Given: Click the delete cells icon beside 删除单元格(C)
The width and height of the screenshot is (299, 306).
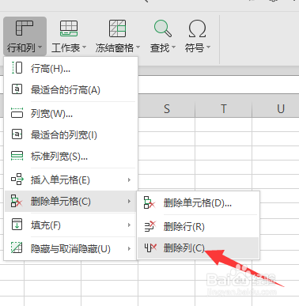Looking at the screenshot, I should 17,201.
